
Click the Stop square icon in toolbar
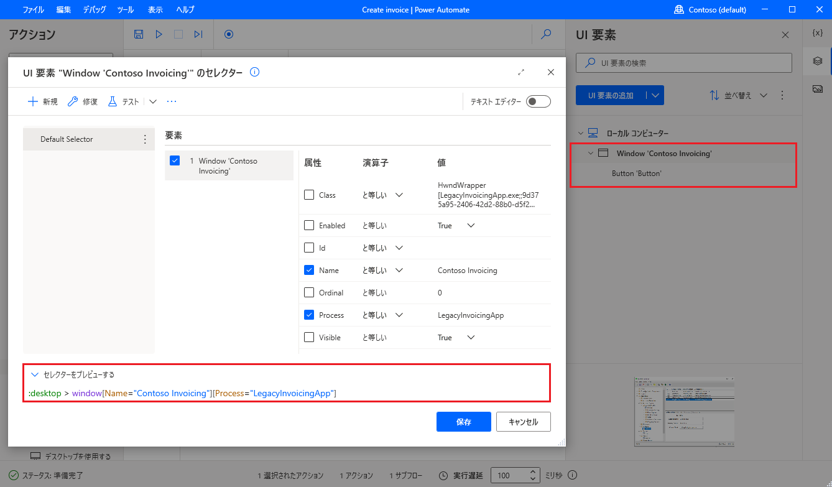(x=178, y=34)
